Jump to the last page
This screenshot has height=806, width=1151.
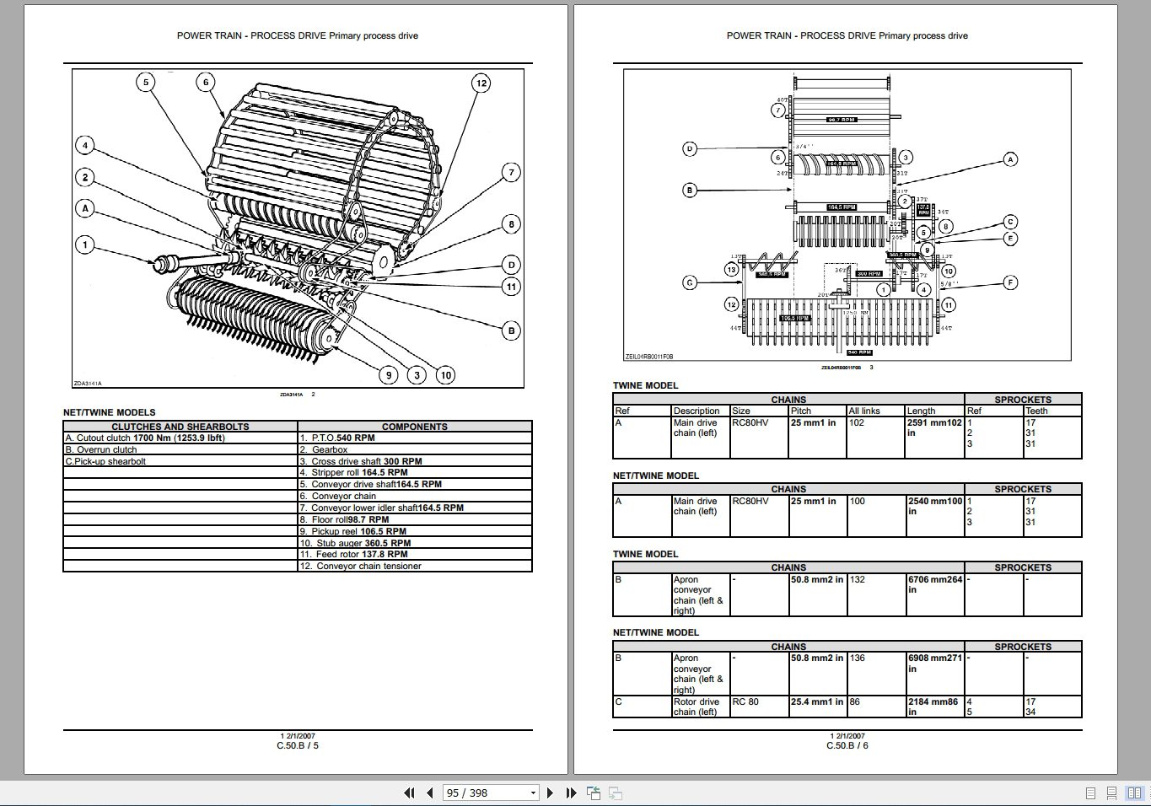pos(571,793)
